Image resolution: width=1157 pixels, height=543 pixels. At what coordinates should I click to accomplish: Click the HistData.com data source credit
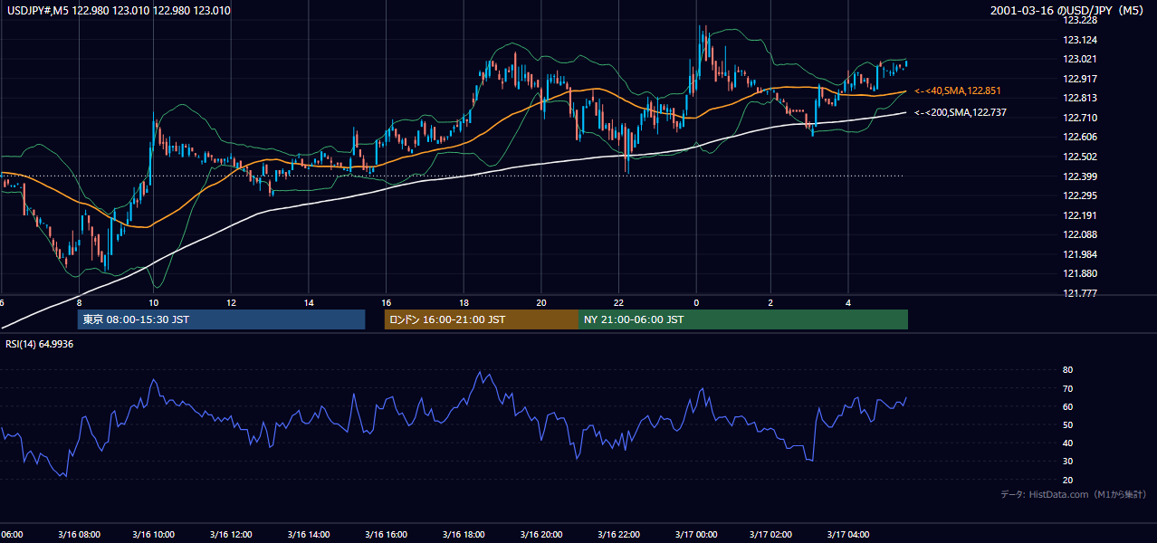click(1073, 494)
